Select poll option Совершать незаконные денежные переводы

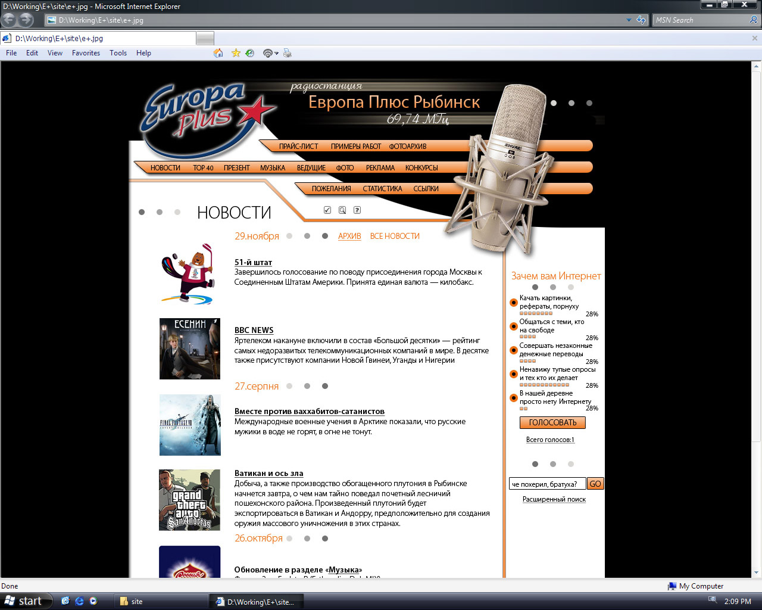[514, 350]
